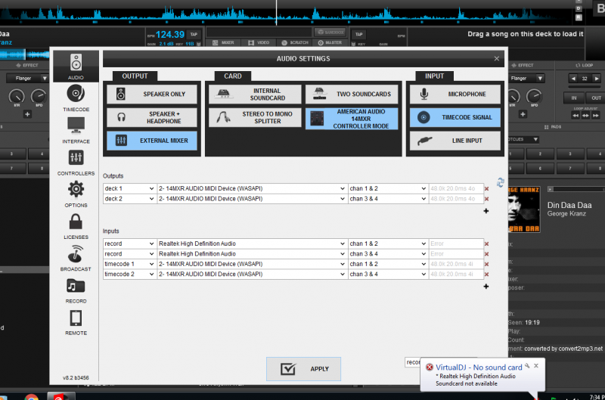Screen dimensions: 605x400
Task: Remove the first record input row
Action: [486, 243]
